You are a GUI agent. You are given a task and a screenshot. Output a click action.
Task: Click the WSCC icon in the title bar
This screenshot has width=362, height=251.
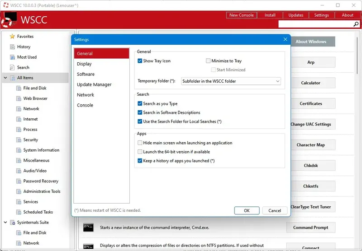click(x=5, y=5)
